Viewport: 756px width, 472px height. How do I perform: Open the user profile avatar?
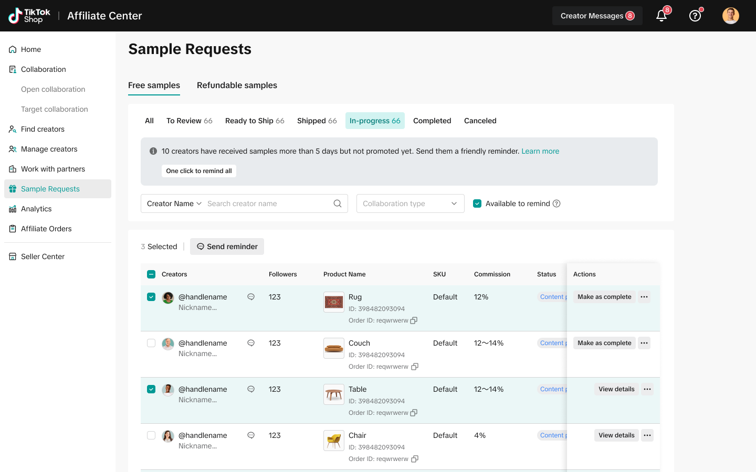point(730,16)
